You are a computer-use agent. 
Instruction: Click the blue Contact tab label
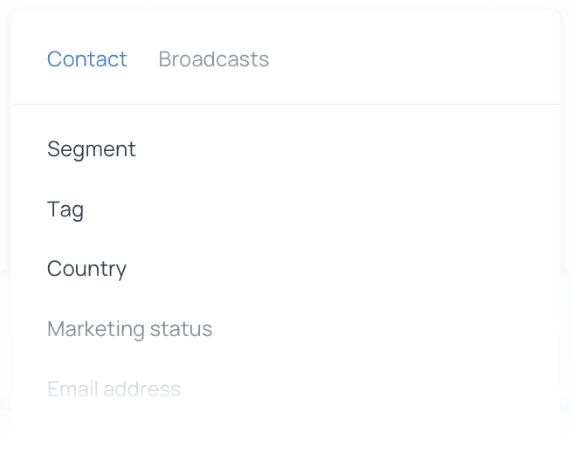point(87,59)
